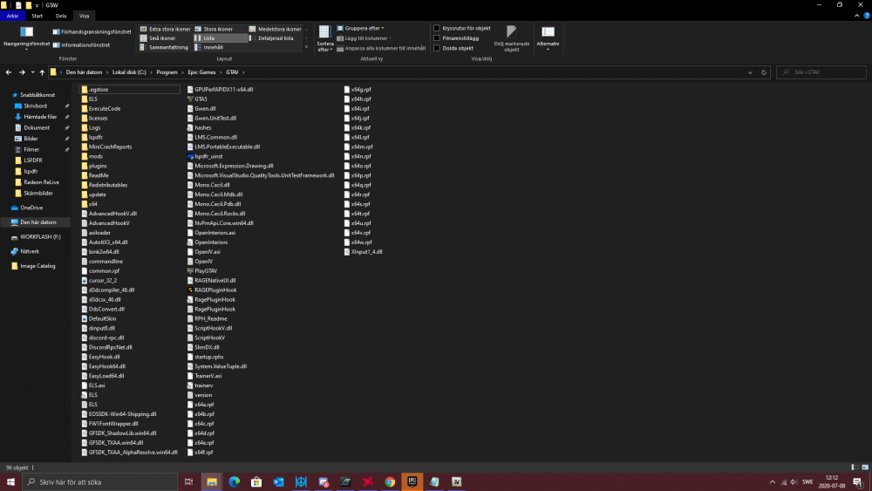The height and width of the screenshot is (491, 872).
Task: Check the Dolda objekt checkbox
Action: (437, 48)
